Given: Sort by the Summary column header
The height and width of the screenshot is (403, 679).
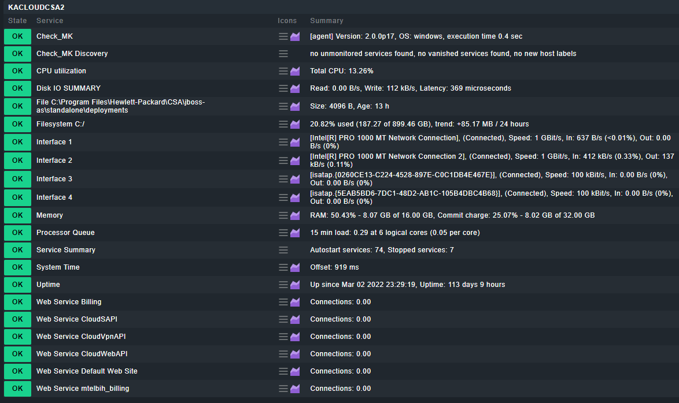Looking at the screenshot, I should (327, 21).
